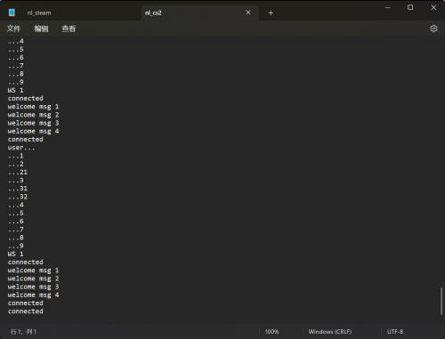
Task: Minimize the Notepad window
Action: 388,7
